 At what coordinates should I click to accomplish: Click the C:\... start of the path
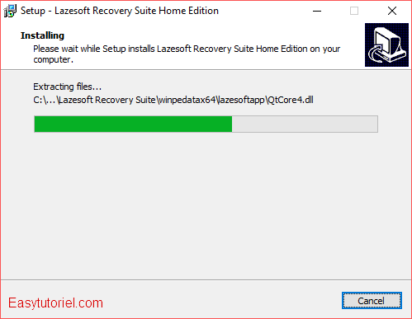[x=45, y=100]
